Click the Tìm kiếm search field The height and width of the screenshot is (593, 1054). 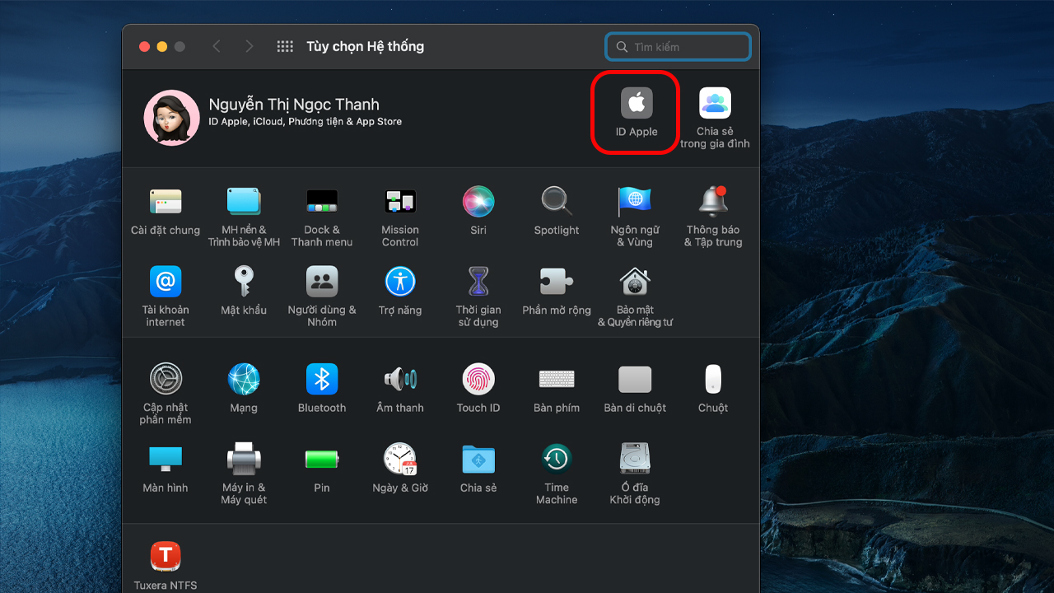(x=678, y=47)
